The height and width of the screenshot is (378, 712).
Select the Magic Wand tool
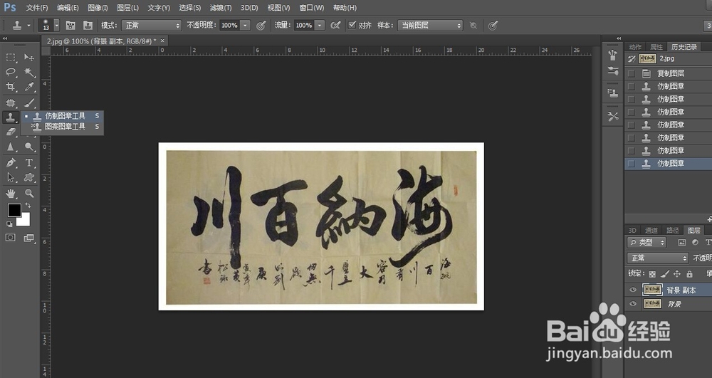coord(29,72)
